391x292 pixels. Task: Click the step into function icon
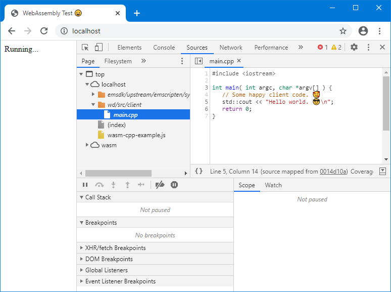[x=114, y=185]
